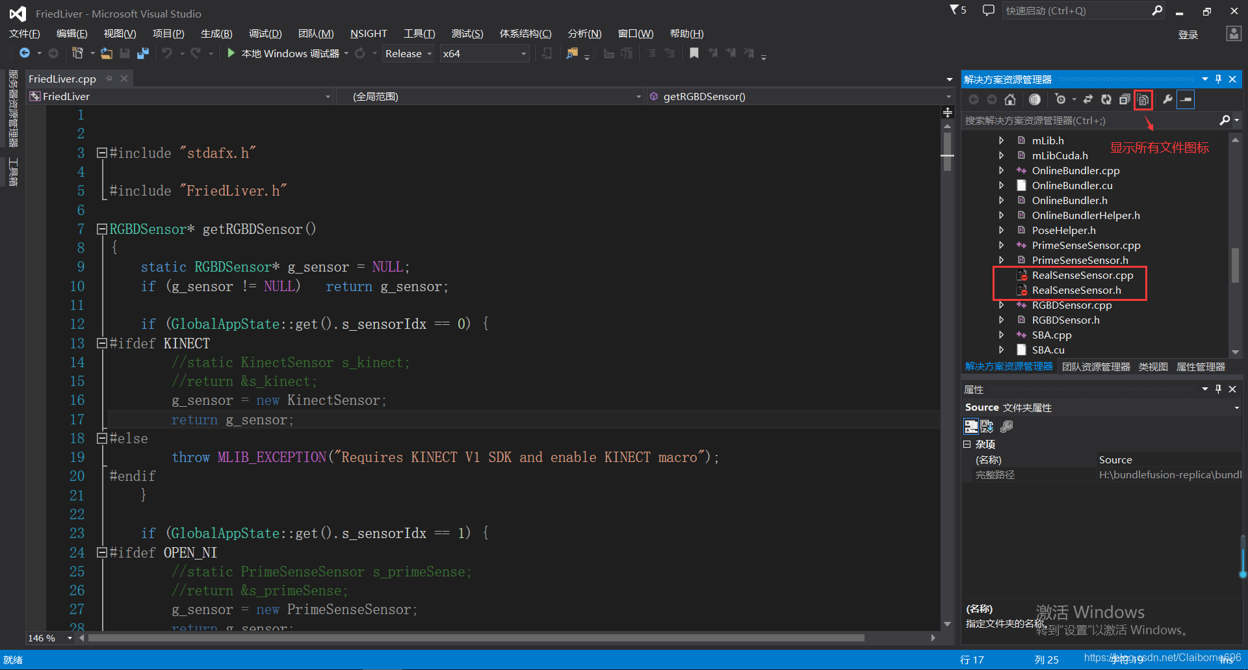Image resolution: width=1248 pixels, height=670 pixels.
Task: Click the Alphabetical sort icon in Properties
Action: click(x=987, y=426)
